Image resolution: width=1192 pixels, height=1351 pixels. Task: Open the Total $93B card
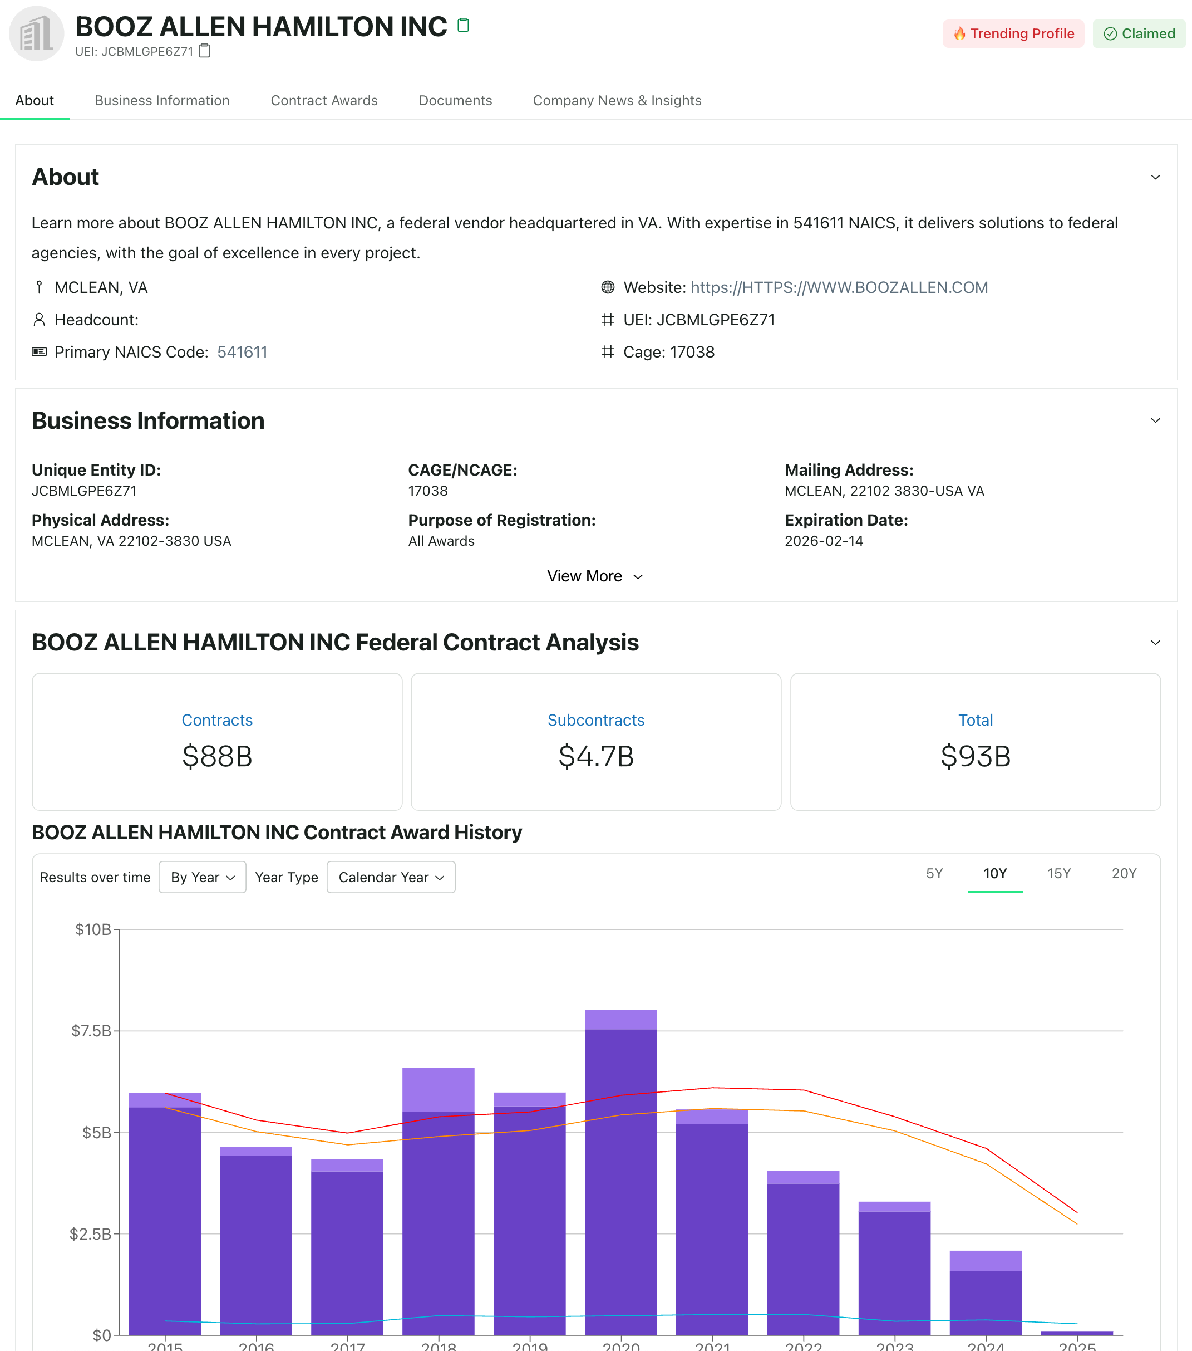(976, 742)
